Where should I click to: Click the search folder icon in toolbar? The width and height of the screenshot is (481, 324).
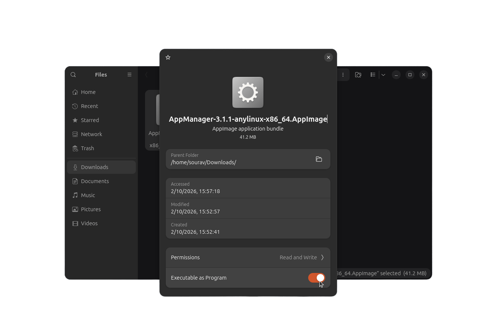click(358, 75)
